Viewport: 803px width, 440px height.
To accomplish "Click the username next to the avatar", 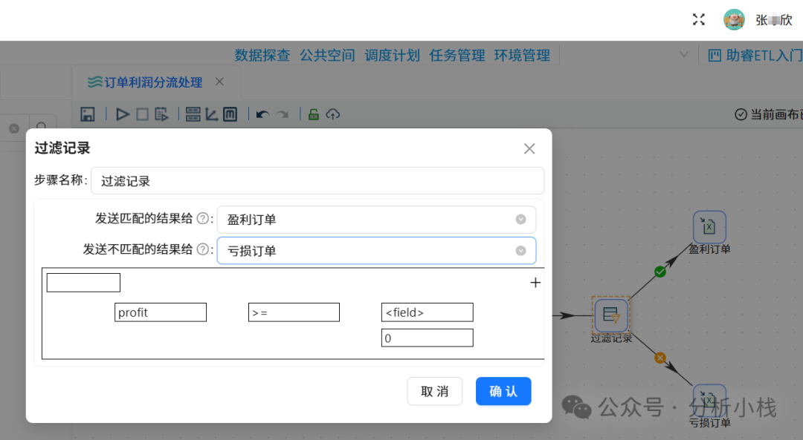I will tap(774, 20).
